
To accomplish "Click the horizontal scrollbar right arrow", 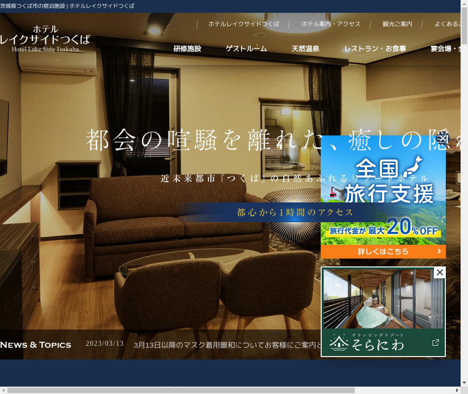I will click(457, 390).
